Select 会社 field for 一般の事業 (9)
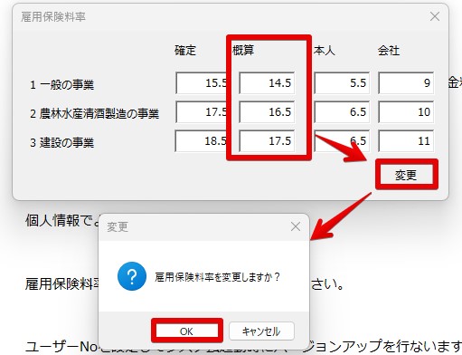This screenshot has height=355, width=462. (406, 82)
